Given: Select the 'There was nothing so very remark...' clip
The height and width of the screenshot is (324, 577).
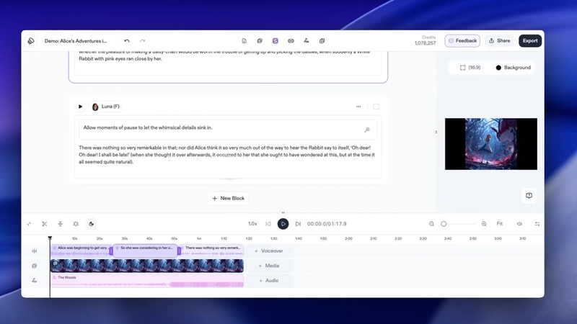Looking at the screenshot, I should pyautogui.click(x=212, y=251).
